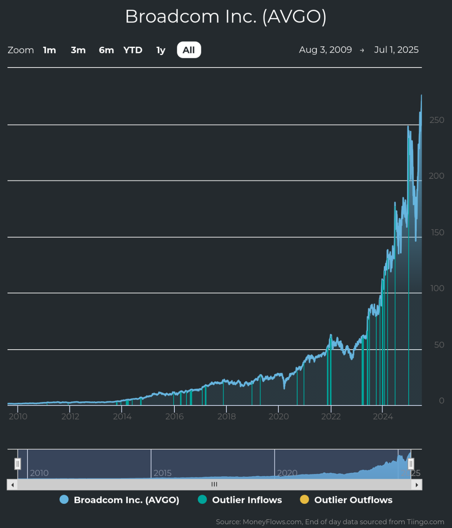
Task: Switch zoom to YTD
Action: point(133,50)
